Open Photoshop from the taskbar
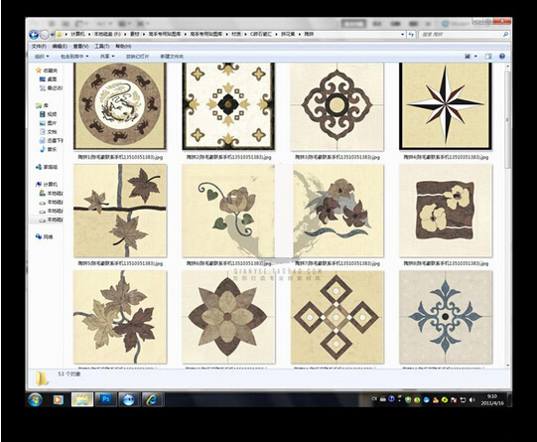Screen dimensions: 537x442 point(106,399)
